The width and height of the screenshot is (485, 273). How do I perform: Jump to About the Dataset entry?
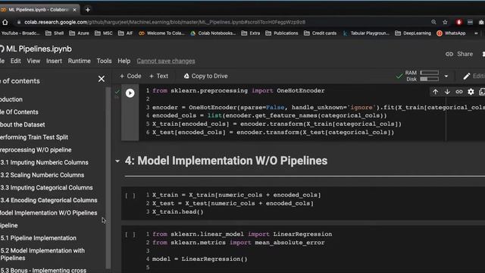(x=23, y=124)
